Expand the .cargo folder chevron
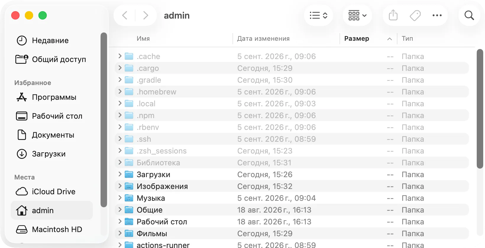 click(x=120, y=68)
